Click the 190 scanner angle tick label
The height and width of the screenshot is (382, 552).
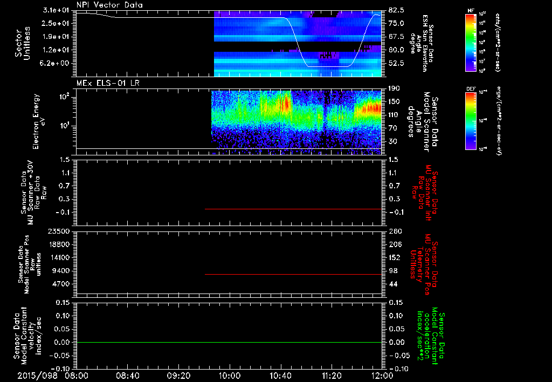pos(395,88)
